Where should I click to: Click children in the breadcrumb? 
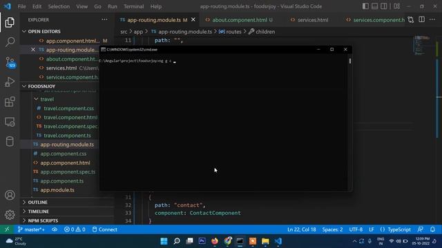pos(265,32)
